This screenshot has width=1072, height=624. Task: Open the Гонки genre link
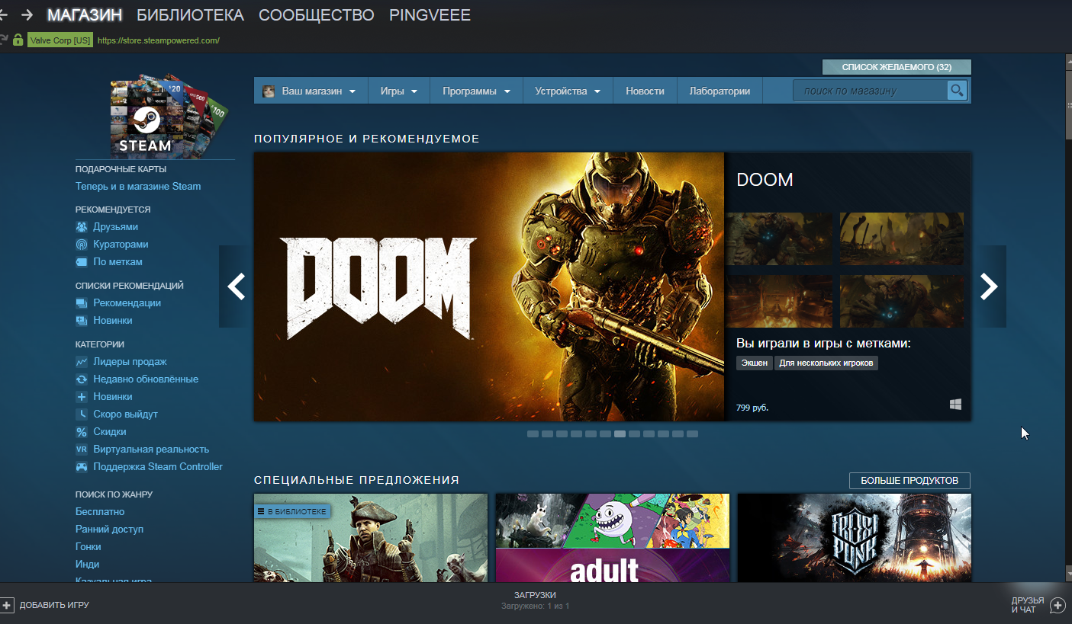tap(89, 547)
